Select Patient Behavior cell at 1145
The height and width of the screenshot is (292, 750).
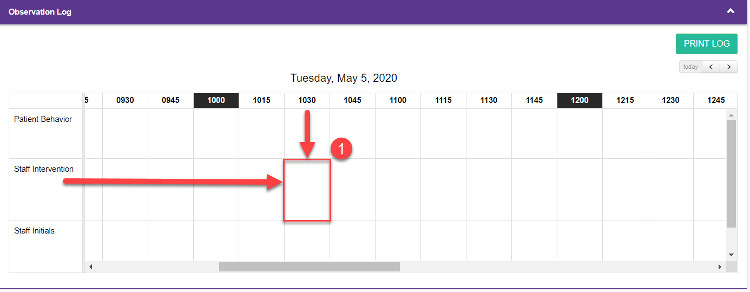click(534, 133)
